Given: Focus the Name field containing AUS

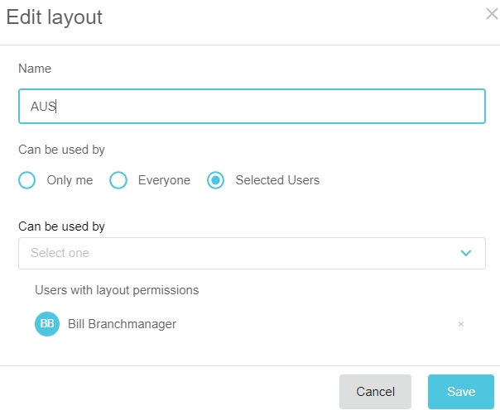Looking at the screenshot, I should pyautogui.click(x=252, y=107).
